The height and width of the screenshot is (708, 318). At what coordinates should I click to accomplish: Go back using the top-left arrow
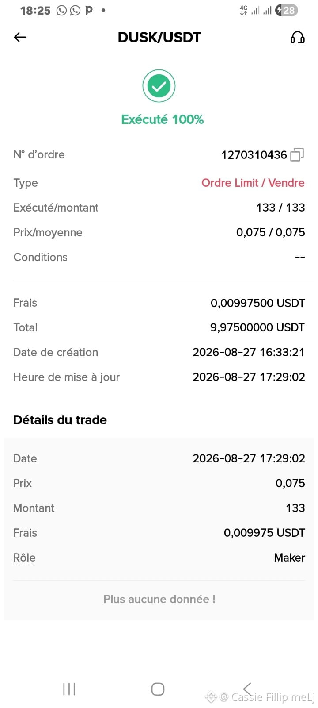20,37
